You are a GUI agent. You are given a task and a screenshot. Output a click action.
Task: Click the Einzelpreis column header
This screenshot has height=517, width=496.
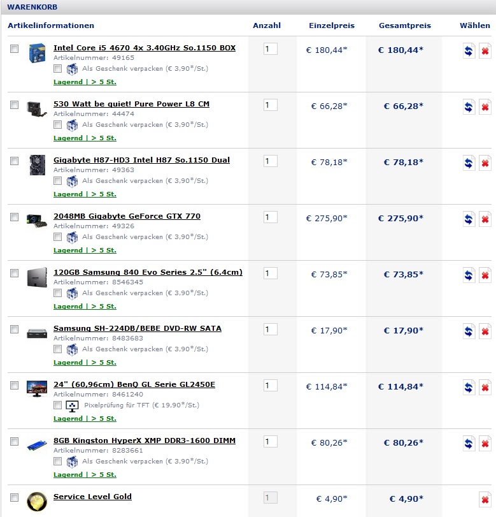coord(332,25)
